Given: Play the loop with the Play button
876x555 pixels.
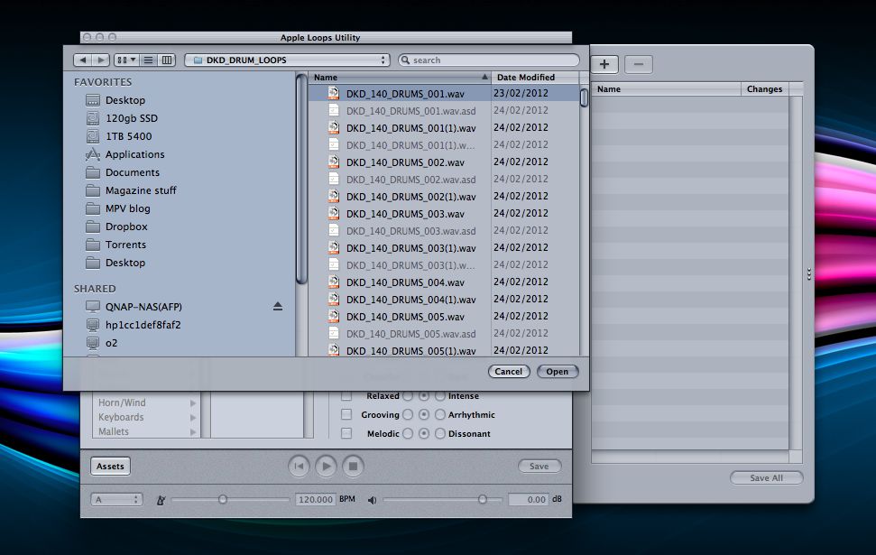Looking at the screenshot, I should coord(327,467).
